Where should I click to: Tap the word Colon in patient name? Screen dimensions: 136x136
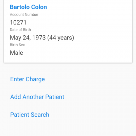(x=39, y=7)
